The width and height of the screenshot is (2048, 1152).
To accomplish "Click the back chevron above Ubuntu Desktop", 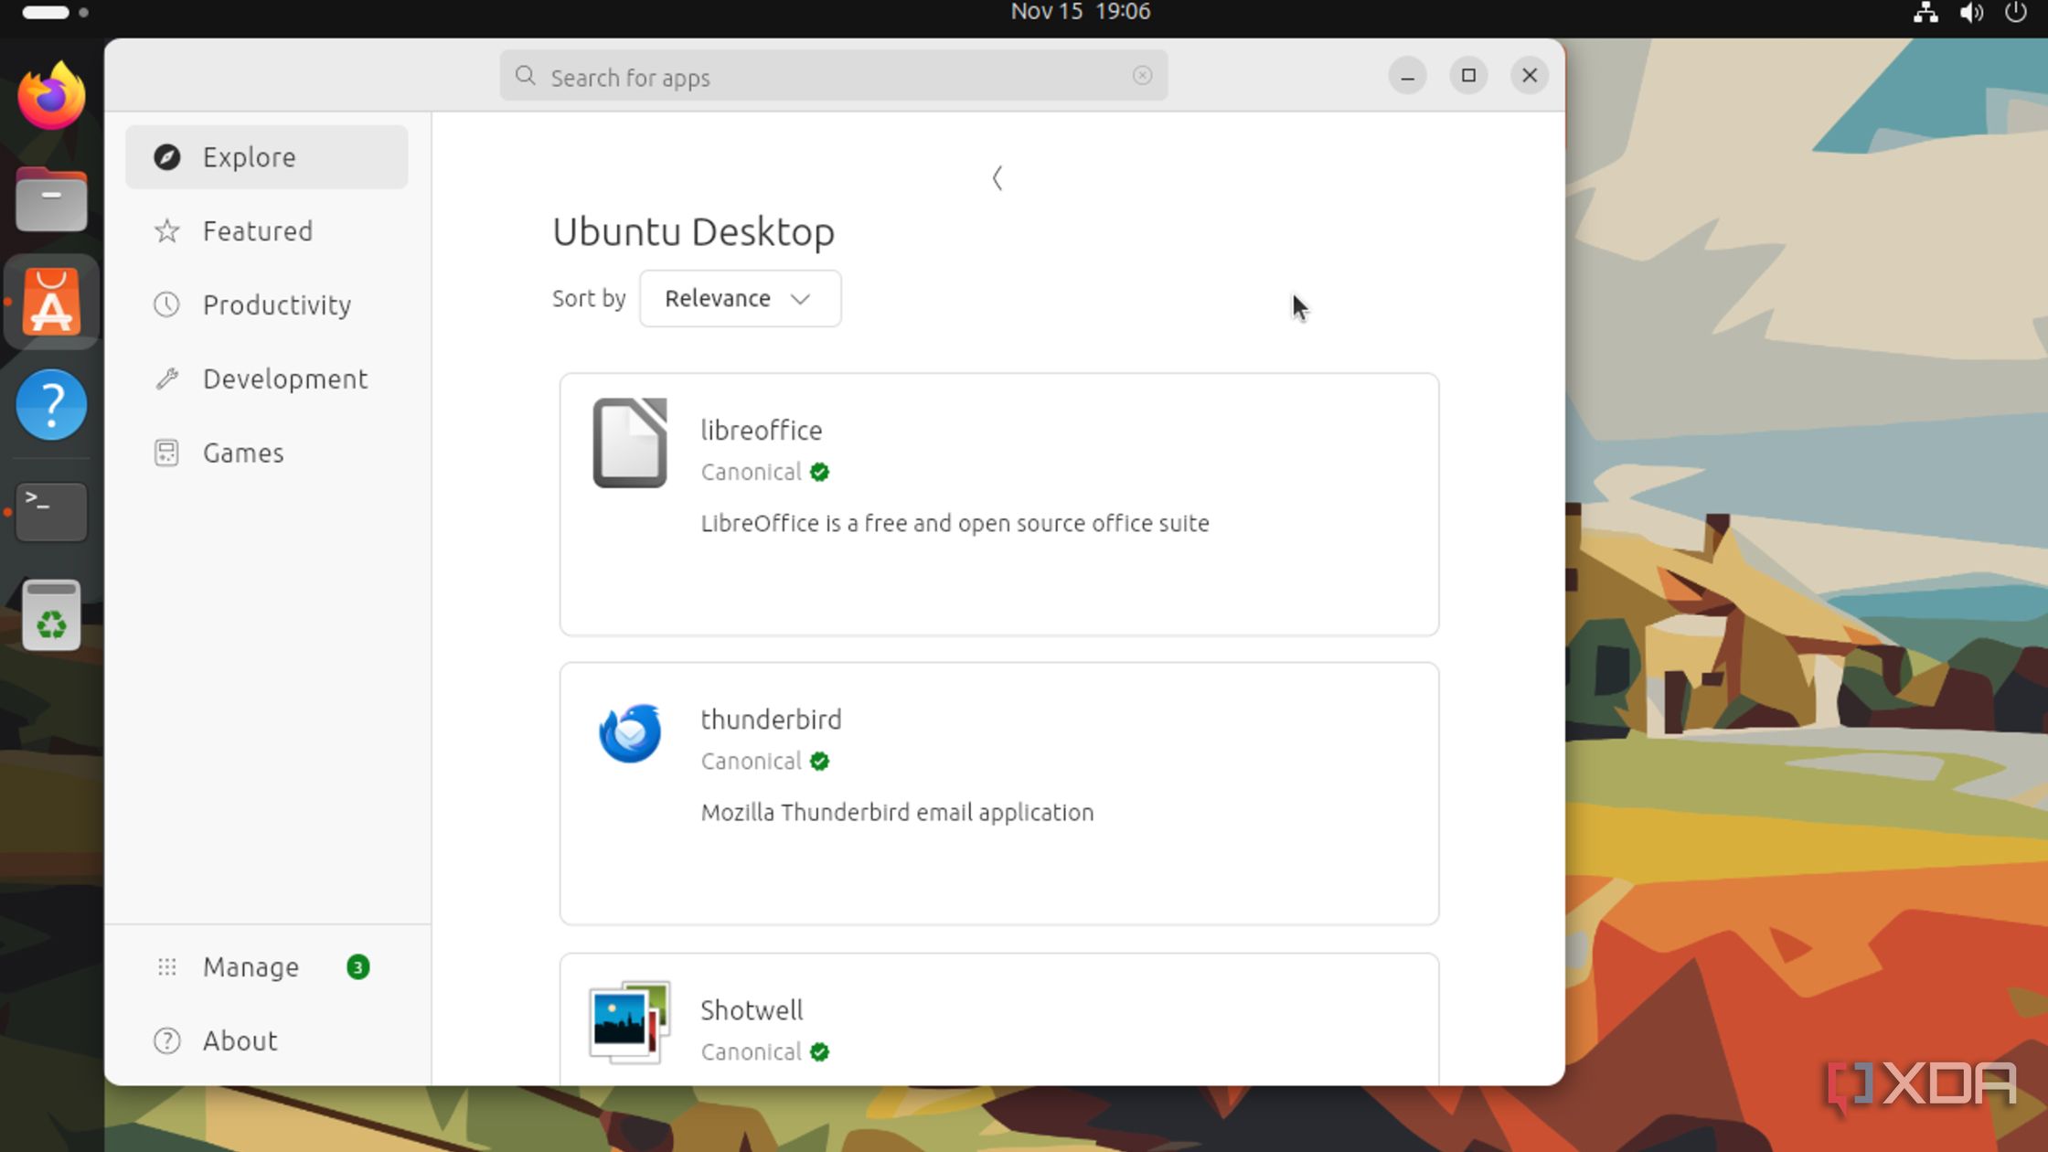I will point(997,178).
